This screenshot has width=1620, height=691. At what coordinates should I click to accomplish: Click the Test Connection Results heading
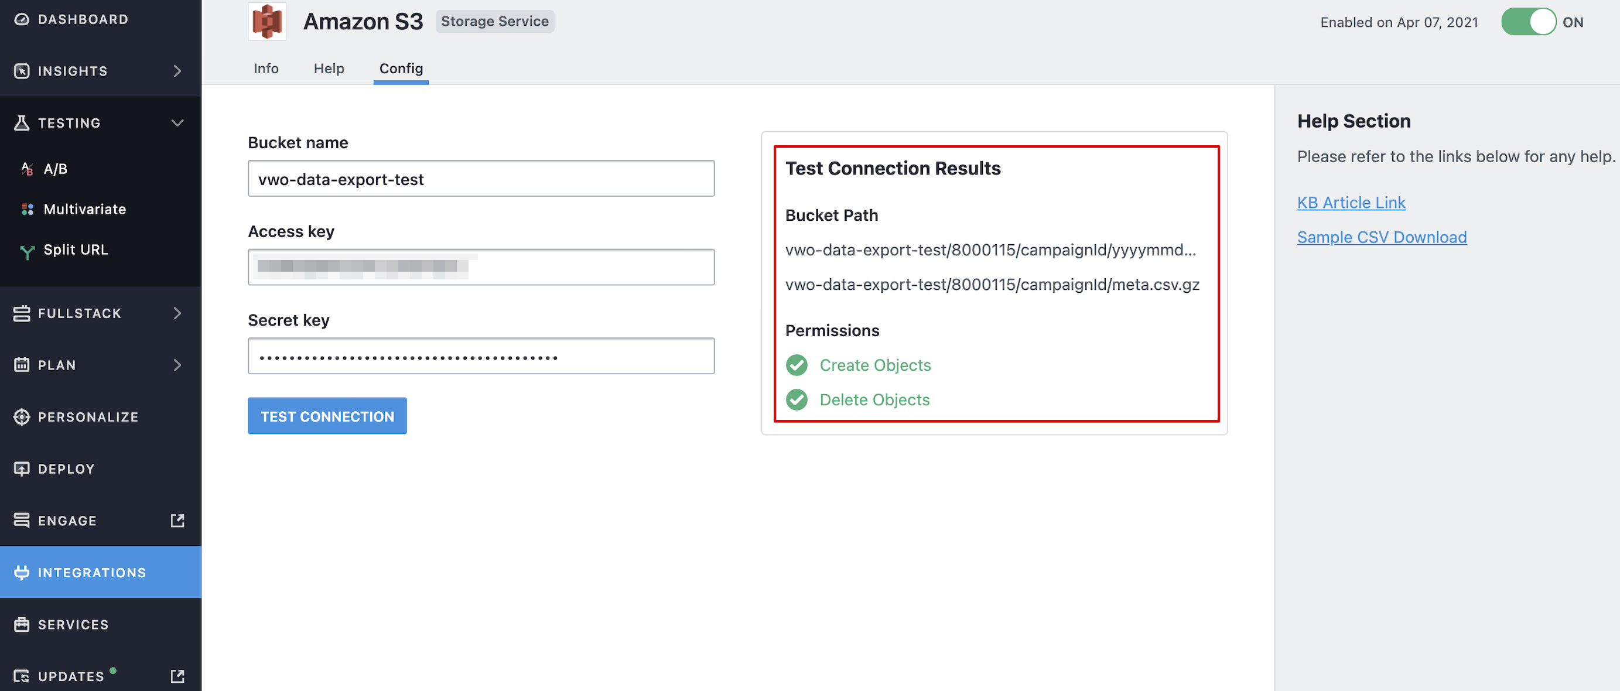pyautogui.click(x=893, y=168)
